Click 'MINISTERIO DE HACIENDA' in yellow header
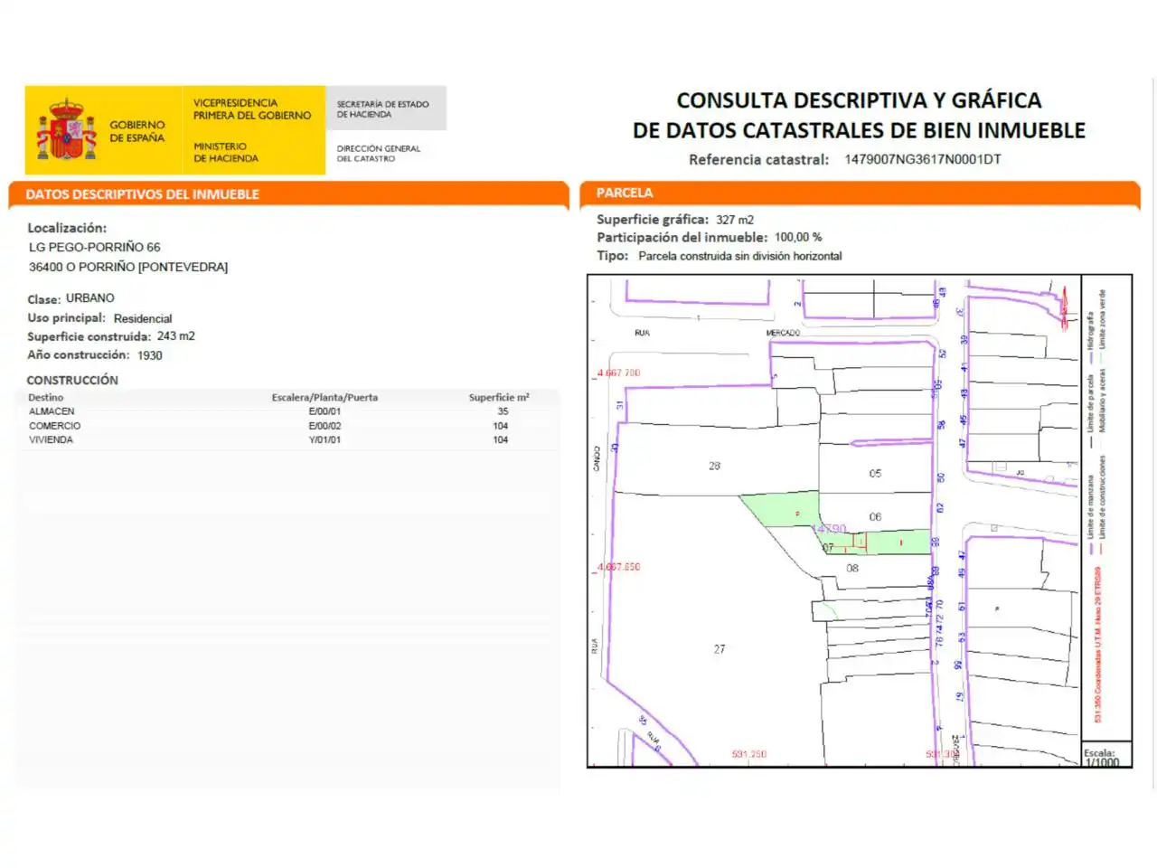This screenshot has height=868, width=1157. coord(226,152)
